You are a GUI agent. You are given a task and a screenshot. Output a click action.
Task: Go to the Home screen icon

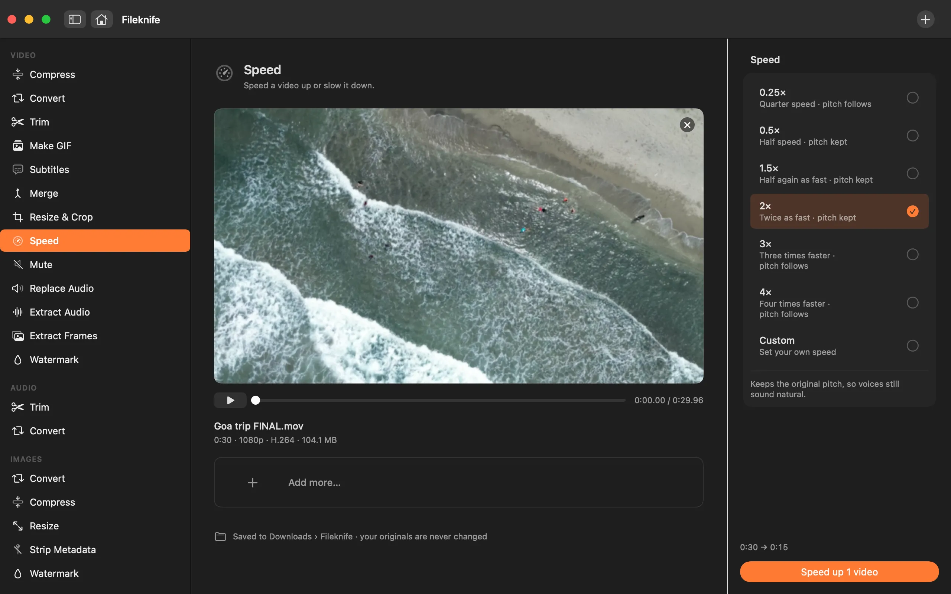[101, 19]
